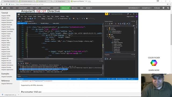This screenshot has height=97, width=172.
Task: Click the browser address bar URL
Action: click(30, 4)
